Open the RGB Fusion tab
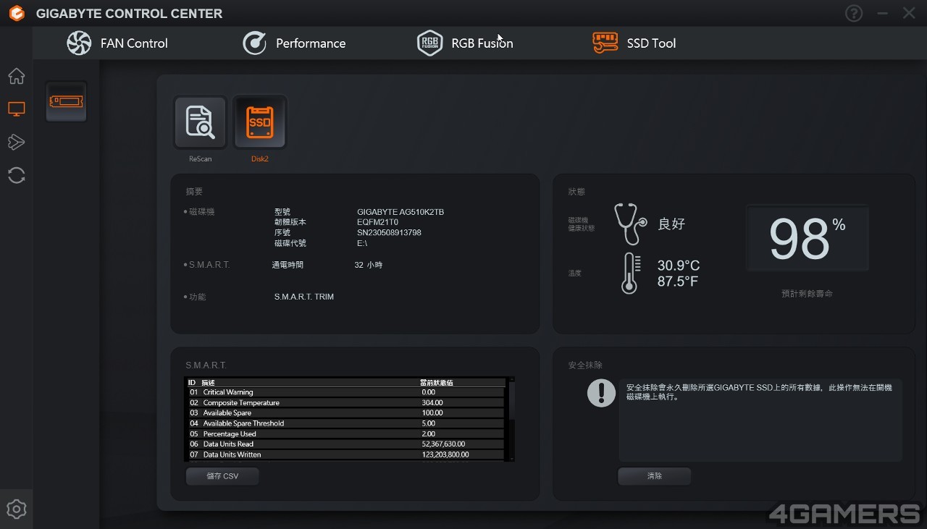Viewport: 927px width, 529px height. (465, 43)
